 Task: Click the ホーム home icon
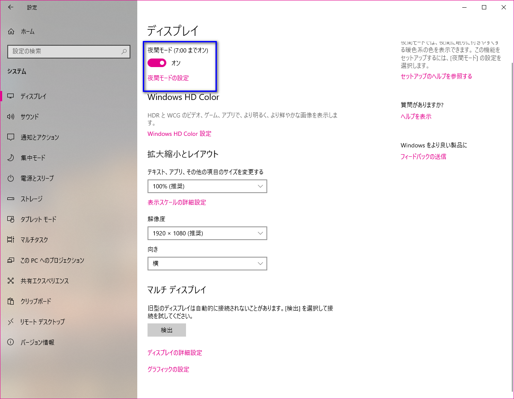pyautogui.click(x=12, y=32)
